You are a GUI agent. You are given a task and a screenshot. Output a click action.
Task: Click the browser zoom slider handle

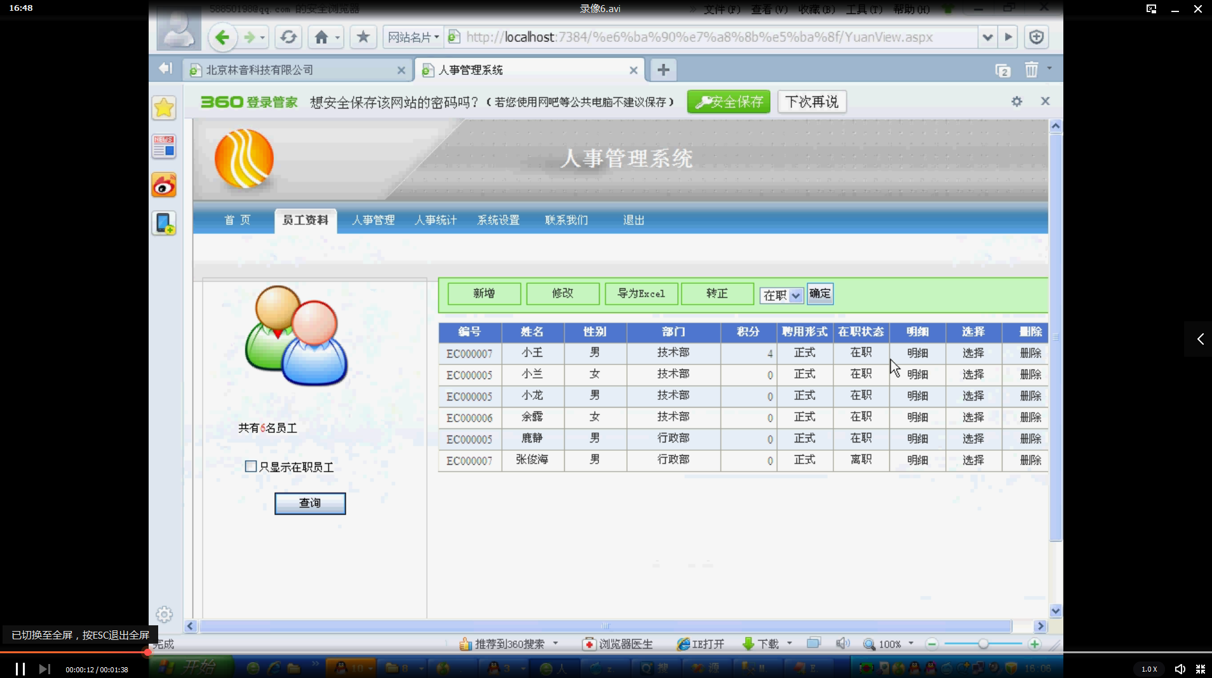coord(983,644)
